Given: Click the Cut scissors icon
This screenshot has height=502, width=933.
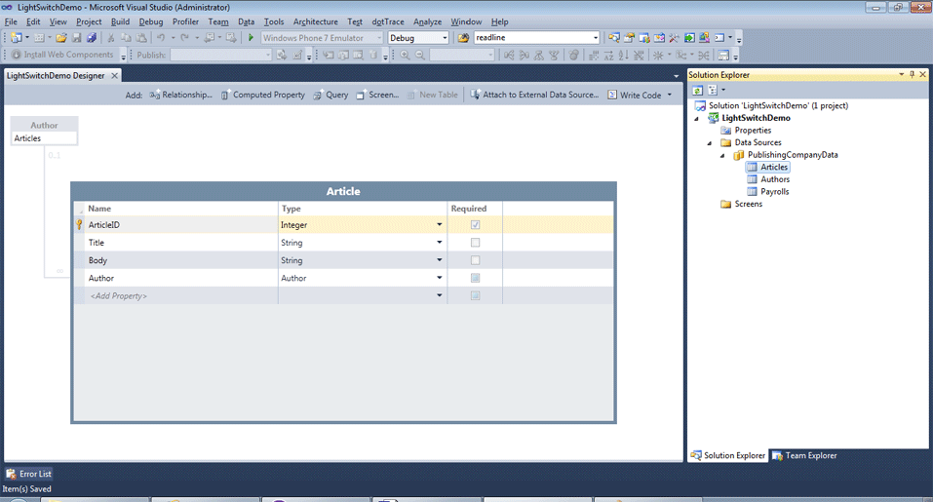Looking at the screenshot, I should 111,37.
